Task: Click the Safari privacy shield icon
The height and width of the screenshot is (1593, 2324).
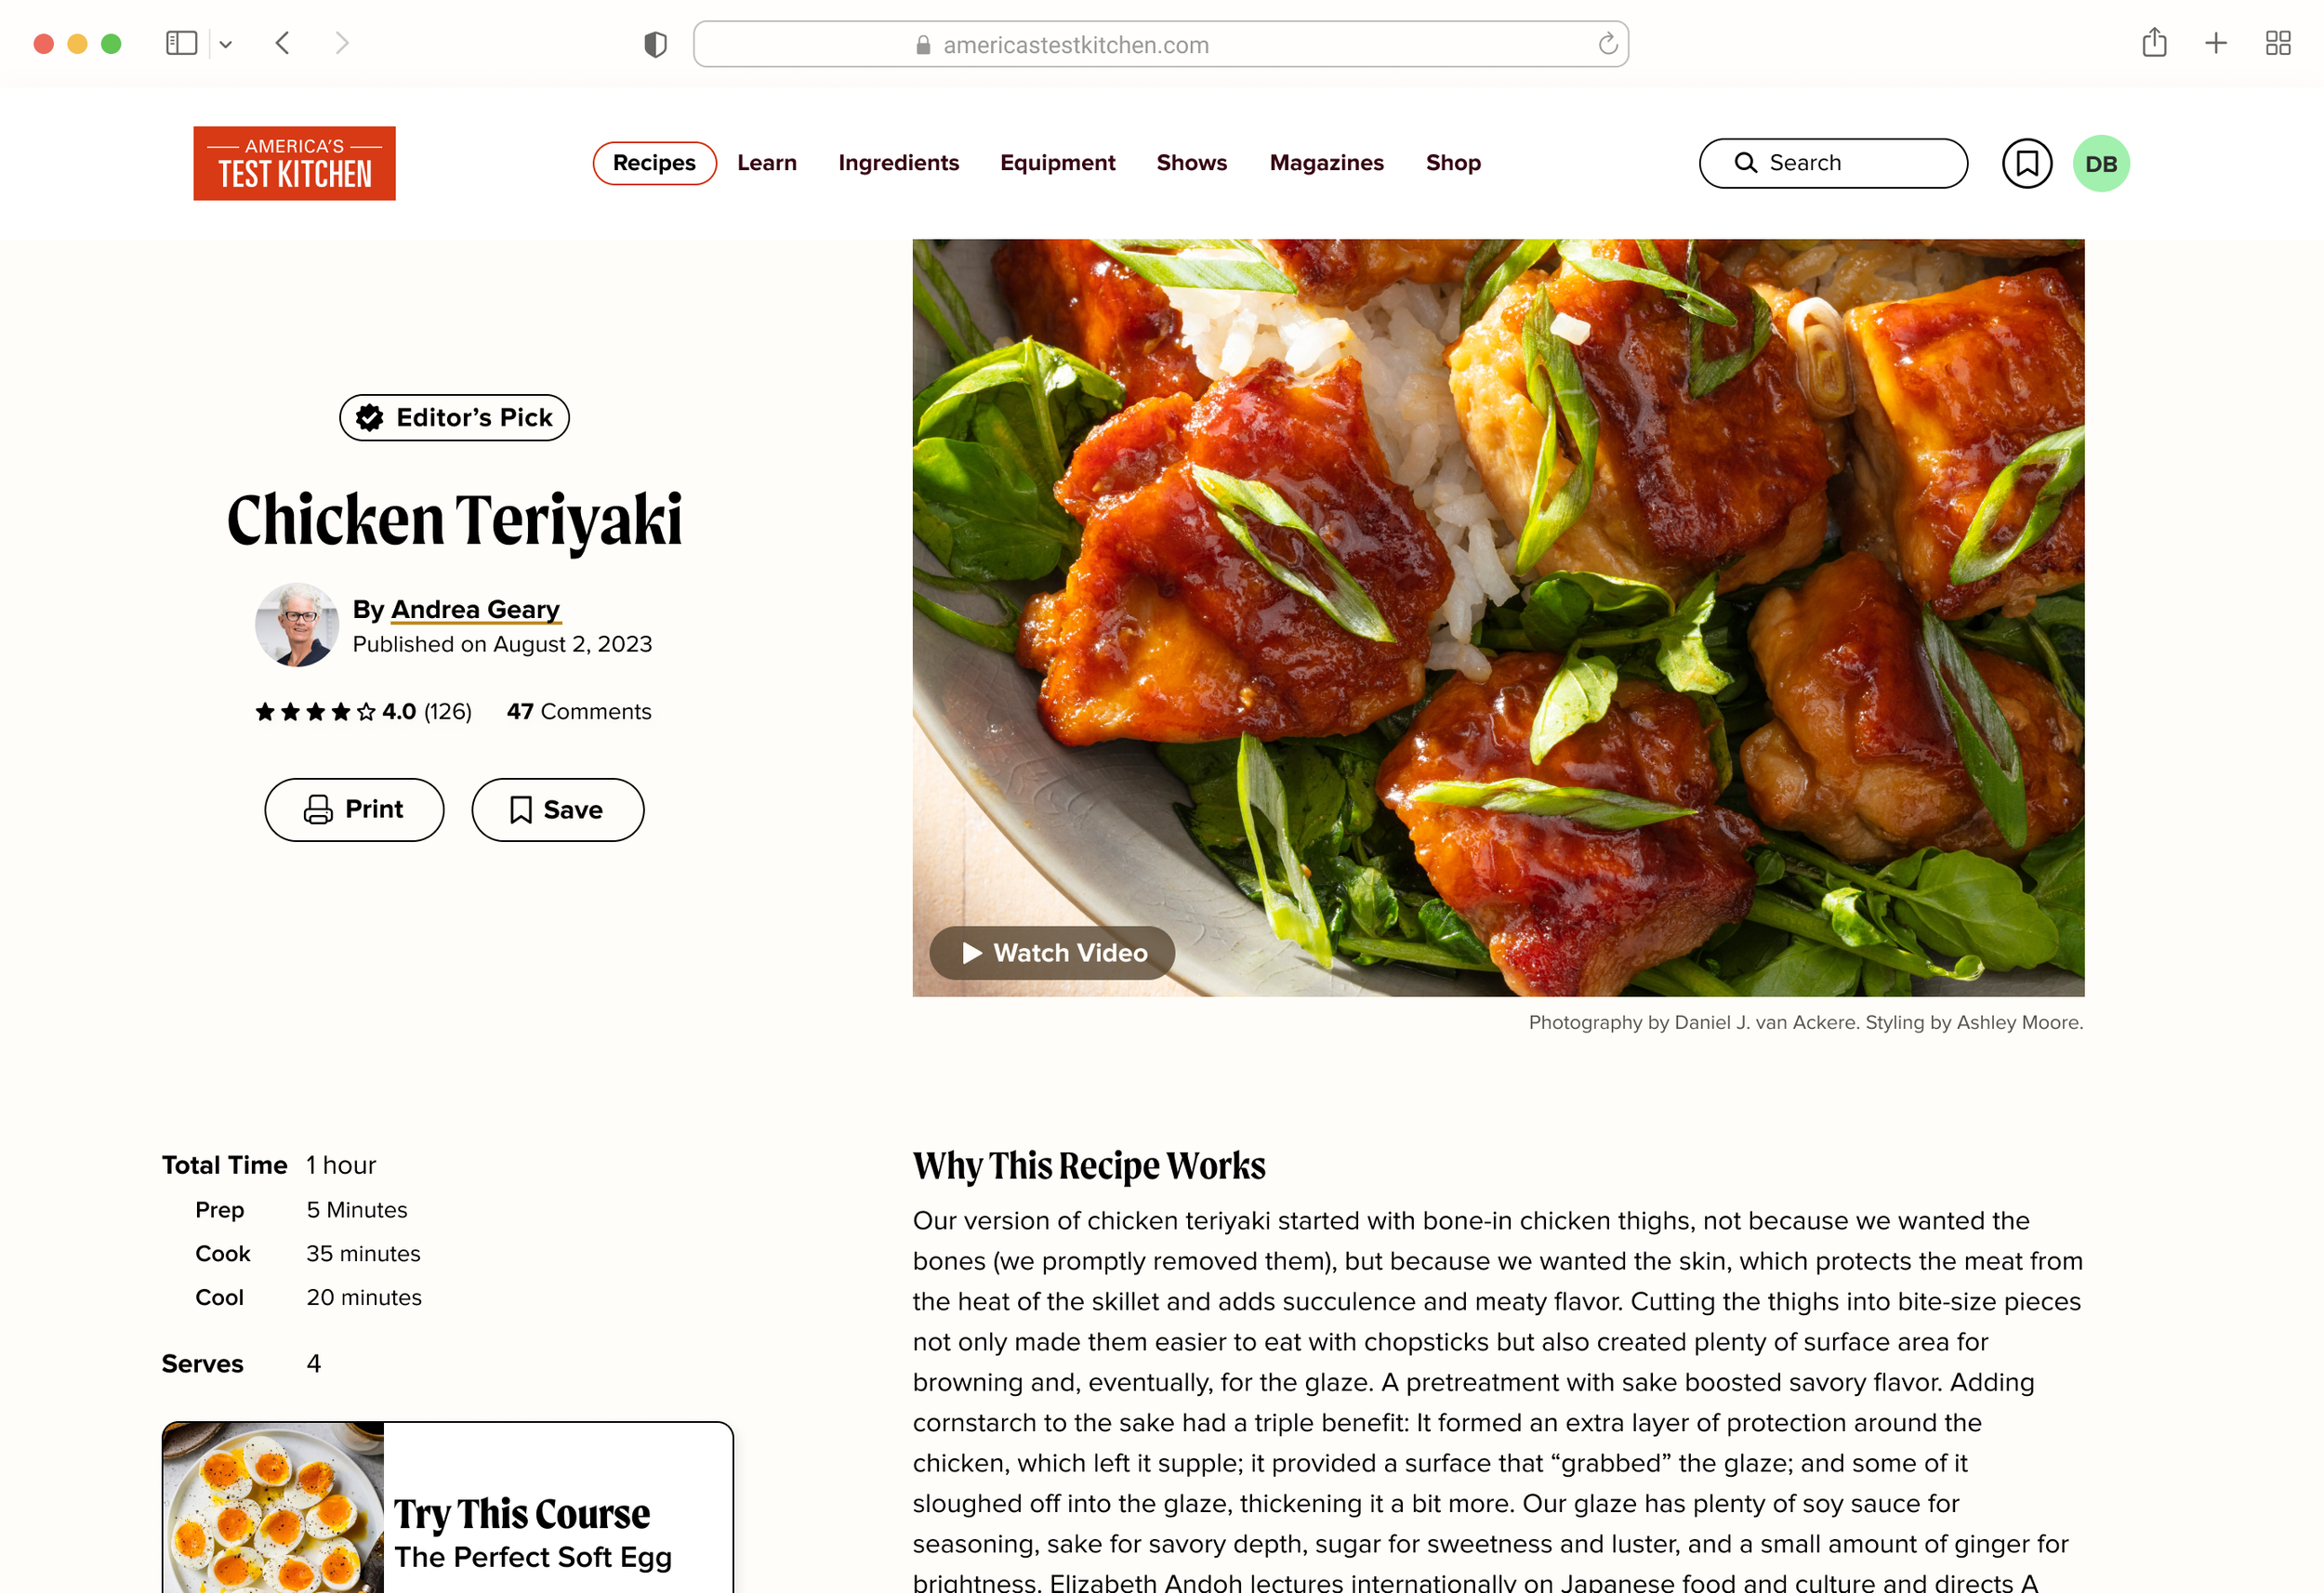Action: pyautogui.click(x=655, y=45)
